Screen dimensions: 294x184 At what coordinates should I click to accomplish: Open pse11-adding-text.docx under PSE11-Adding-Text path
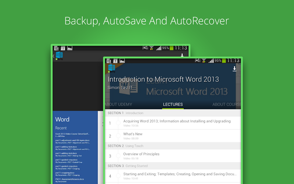tap(68, 154)
